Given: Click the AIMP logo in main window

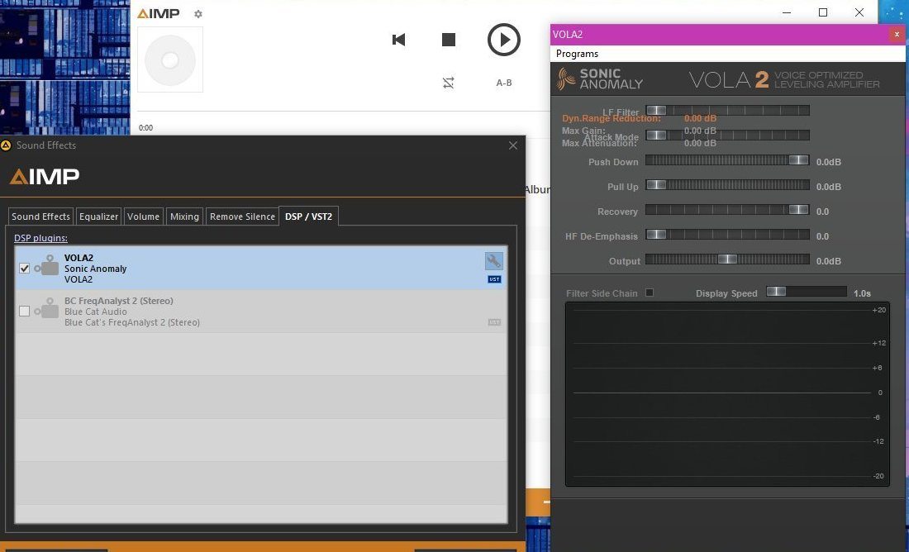Looking at the screenshot, I should (159, 13).
